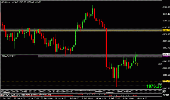Click the 1116.10 price axis label
170x100 pixels.
pos(166,14)
